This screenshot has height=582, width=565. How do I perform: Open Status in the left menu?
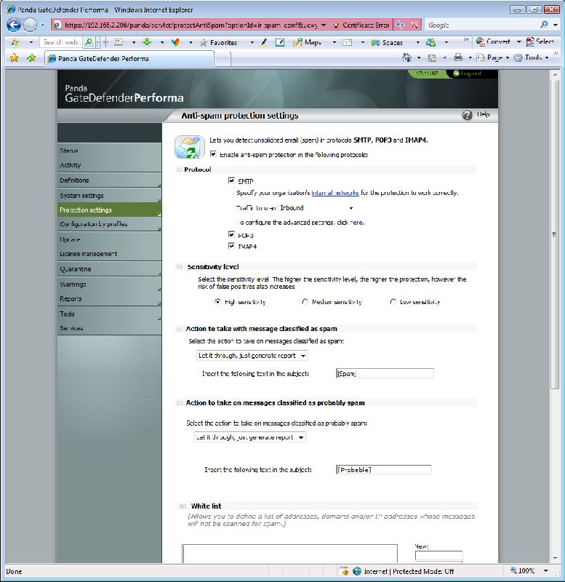click(x=68, y=151)
